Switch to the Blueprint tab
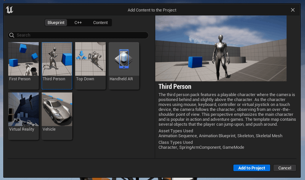Image resolution: width=305 pixels, height=180 pixels. (x=56, y=23)
